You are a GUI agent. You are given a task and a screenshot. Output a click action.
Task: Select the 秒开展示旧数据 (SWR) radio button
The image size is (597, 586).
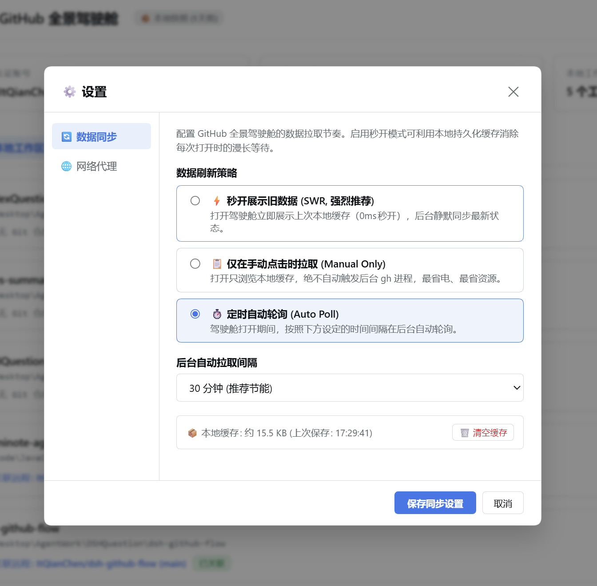(195, 201)
